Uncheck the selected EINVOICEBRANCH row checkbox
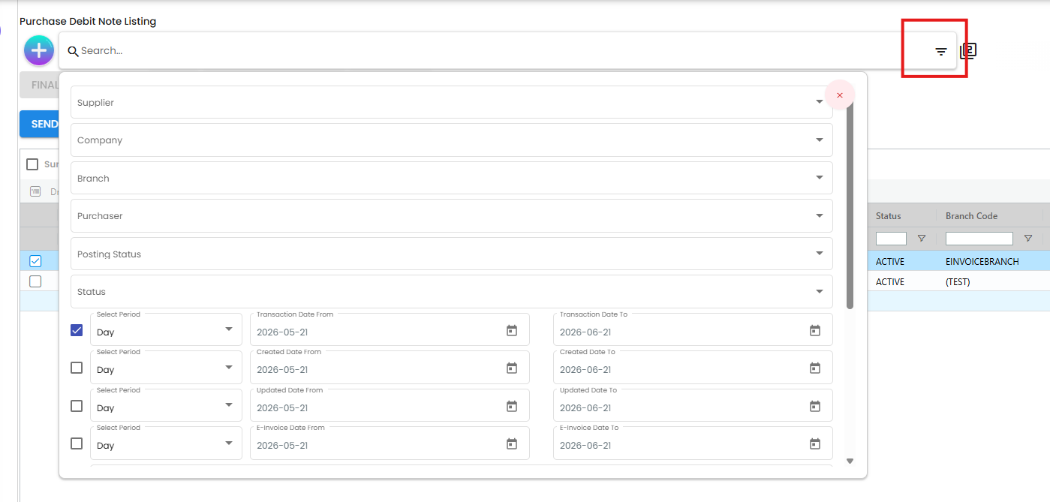This screenshot has width=1050, height=502. point(35,261)
